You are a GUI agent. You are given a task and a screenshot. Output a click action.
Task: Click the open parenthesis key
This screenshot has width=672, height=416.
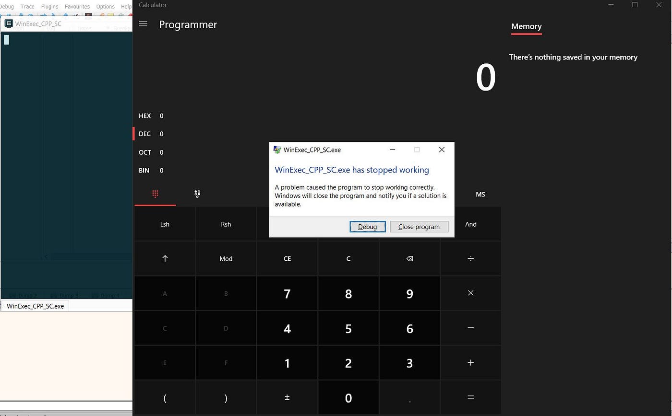tap(165, 397)
